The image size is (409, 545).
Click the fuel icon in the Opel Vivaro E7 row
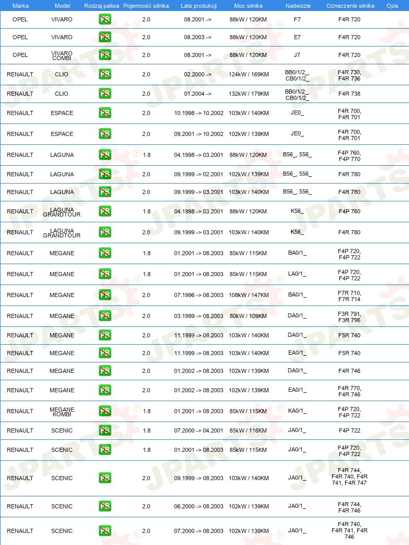[x=105, y=37]
